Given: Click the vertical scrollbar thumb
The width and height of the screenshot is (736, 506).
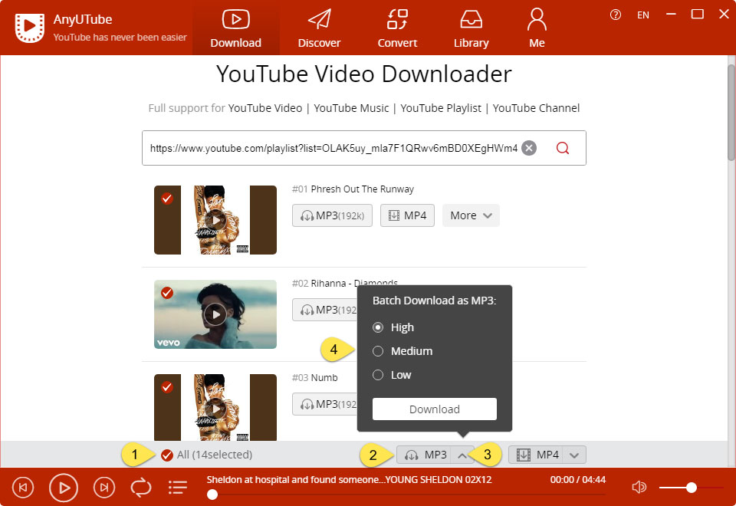Looking at the screenshot, I should (x=731, y=113).
